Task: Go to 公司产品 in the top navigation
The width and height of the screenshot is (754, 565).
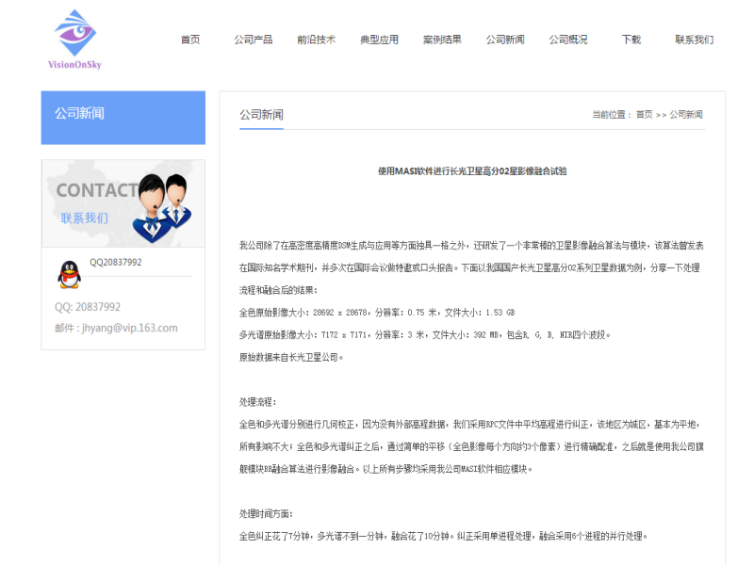Action: click(254, 40)
